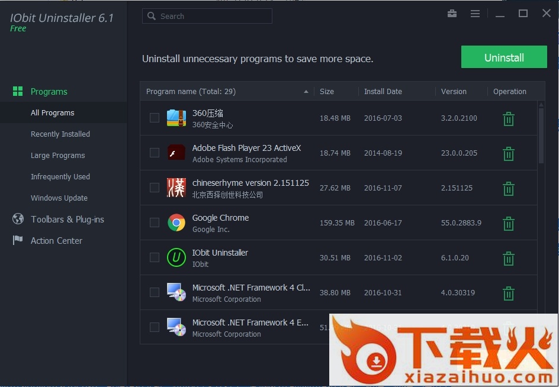View Infrequently Used programs
This screenshot has height=387, width=559.
(x=60, y=177)
